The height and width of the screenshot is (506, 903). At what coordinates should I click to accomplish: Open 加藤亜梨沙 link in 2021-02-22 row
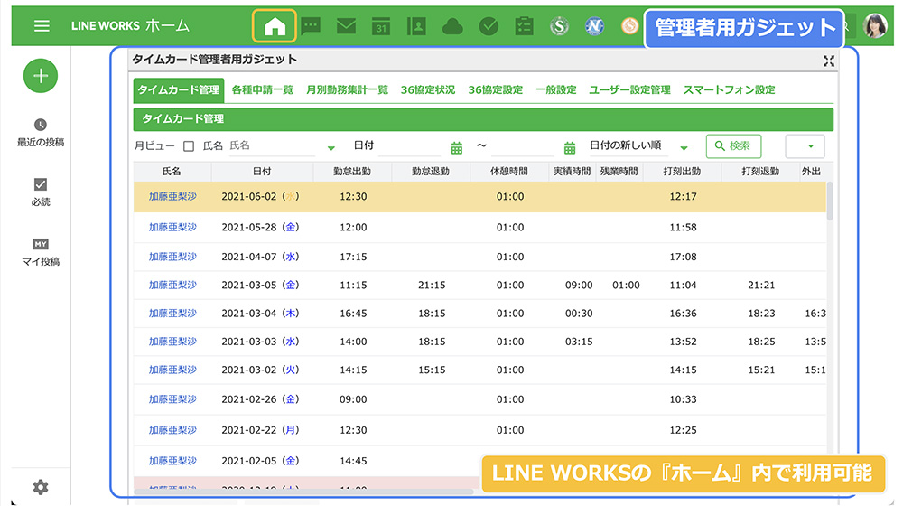[172, 430]
